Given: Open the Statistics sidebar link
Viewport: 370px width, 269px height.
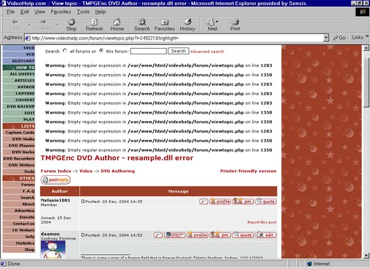Looking at the screenshot, I should (19, 243).
